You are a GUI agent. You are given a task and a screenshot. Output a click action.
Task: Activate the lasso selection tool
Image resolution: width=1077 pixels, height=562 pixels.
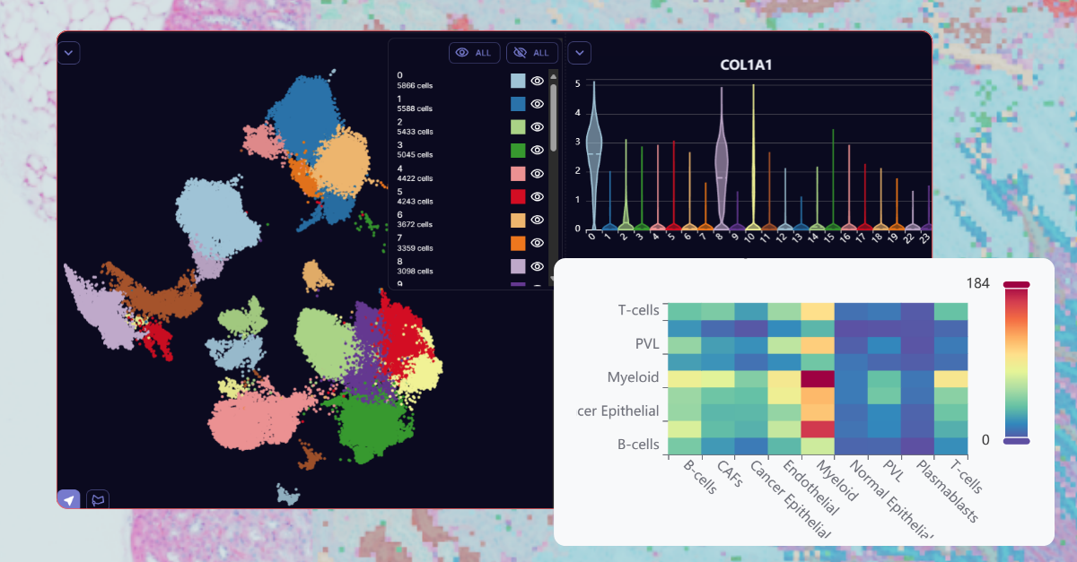pyautogui.click(x=96, y=499)
